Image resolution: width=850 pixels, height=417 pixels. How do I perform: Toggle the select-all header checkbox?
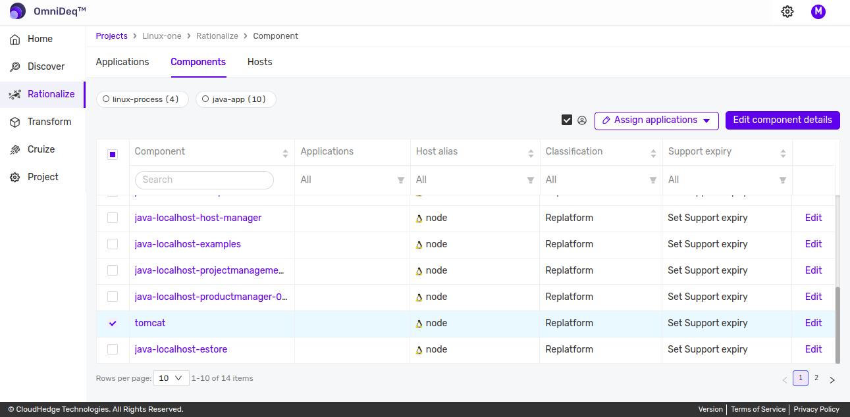point(113,155)
